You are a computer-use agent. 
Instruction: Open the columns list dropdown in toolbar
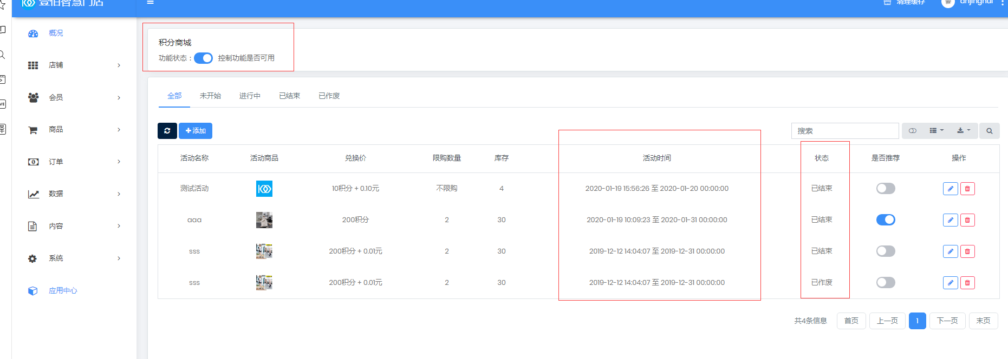pyautogui.click(x=937, y=131)
